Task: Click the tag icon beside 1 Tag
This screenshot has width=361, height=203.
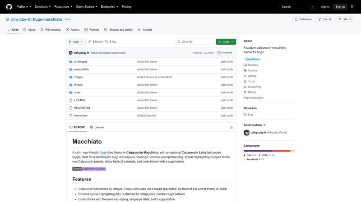Action: coord(106,42)
